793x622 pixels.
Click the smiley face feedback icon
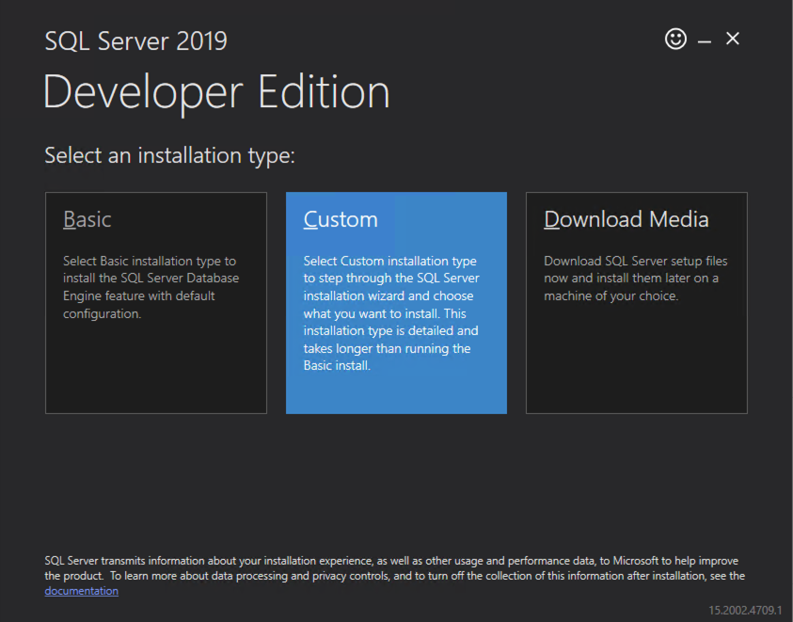click(675, 39)
